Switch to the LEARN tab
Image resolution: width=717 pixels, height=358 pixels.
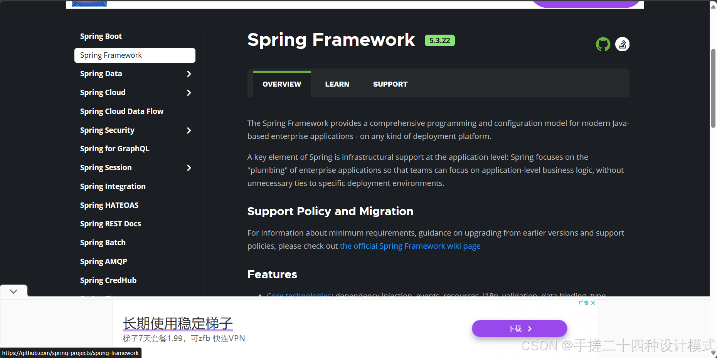pyautogui.click(x=337, y=84)
